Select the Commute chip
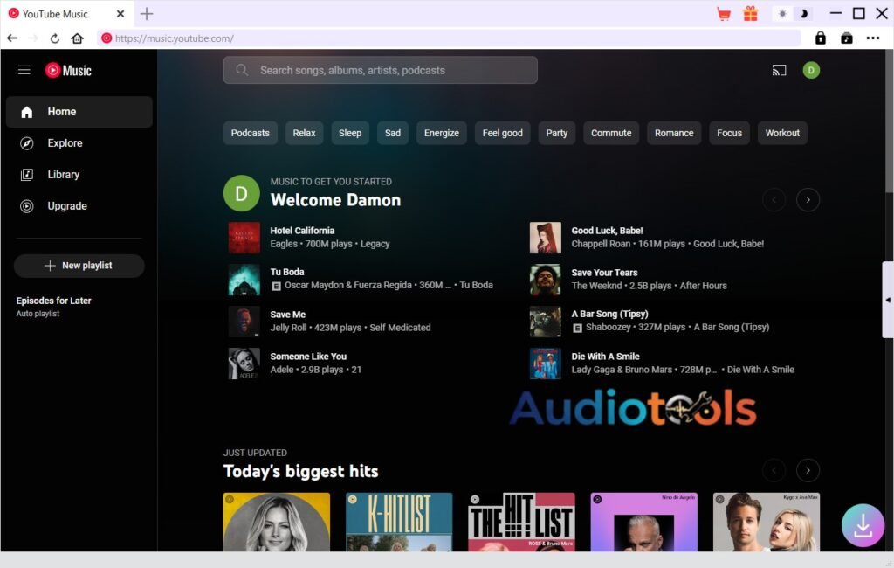The image size is (894, 568). (x=611, y=133)
